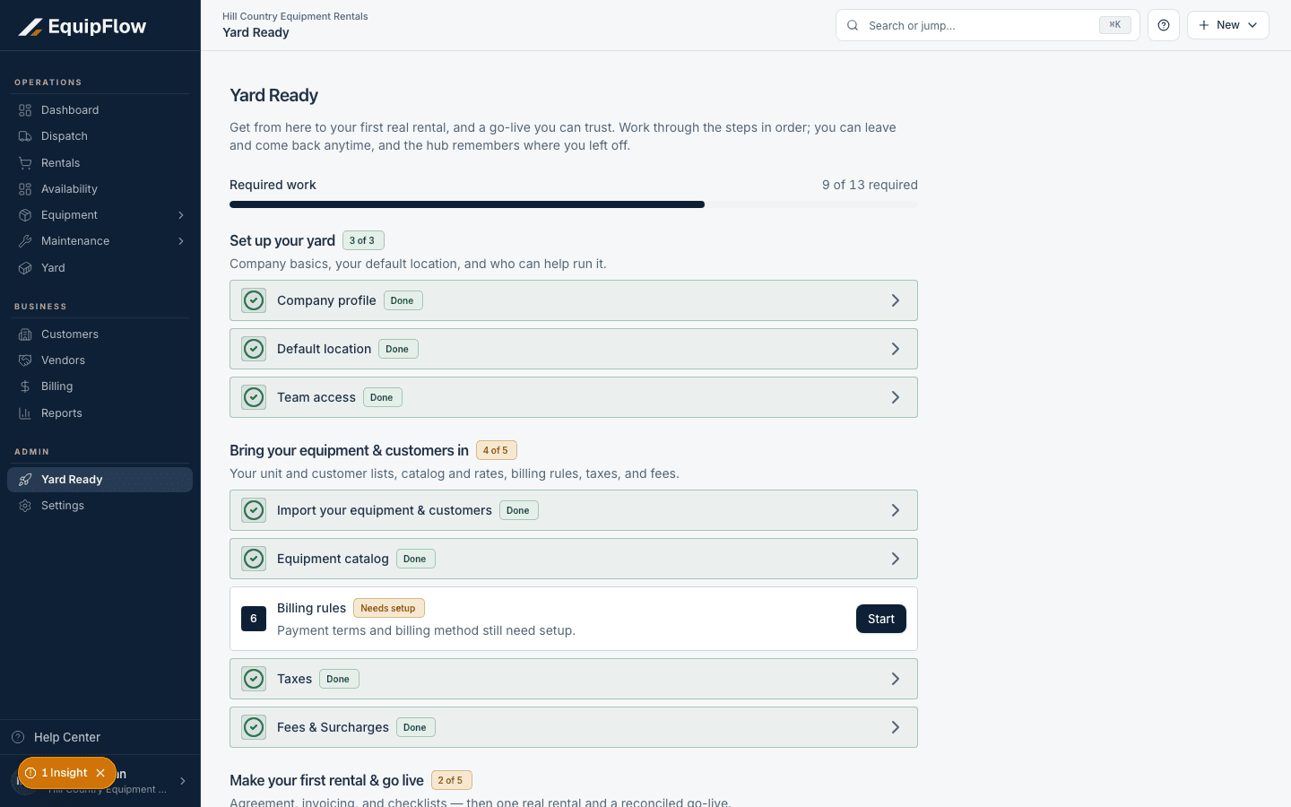1291x807 pixels.
Task: Toggle the Team access done checkmark
Action: click(x=254, y=397)
